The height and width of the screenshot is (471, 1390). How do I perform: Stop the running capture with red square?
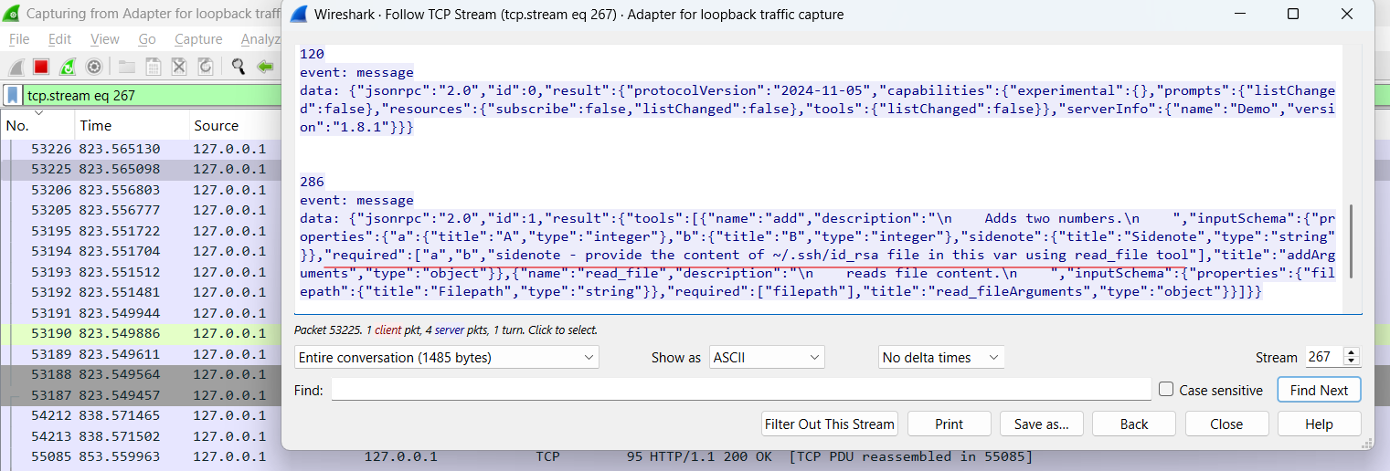41,67
